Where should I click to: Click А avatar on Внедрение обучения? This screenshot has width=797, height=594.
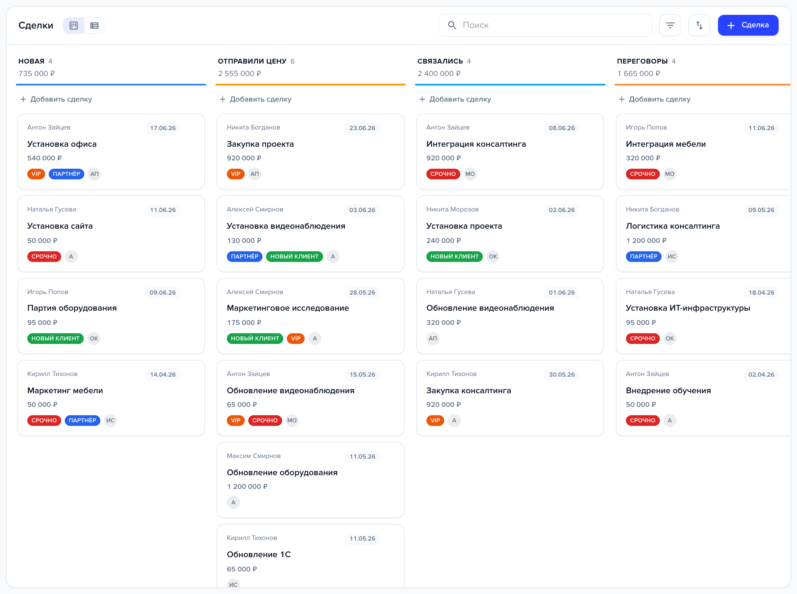670,421
